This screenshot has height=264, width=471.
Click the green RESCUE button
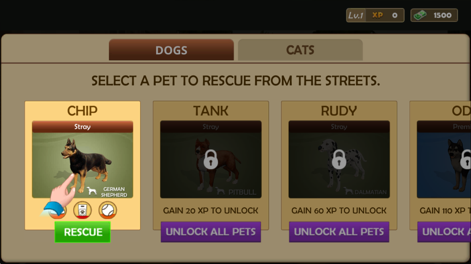pyautogui.click(x=83, y=232)
